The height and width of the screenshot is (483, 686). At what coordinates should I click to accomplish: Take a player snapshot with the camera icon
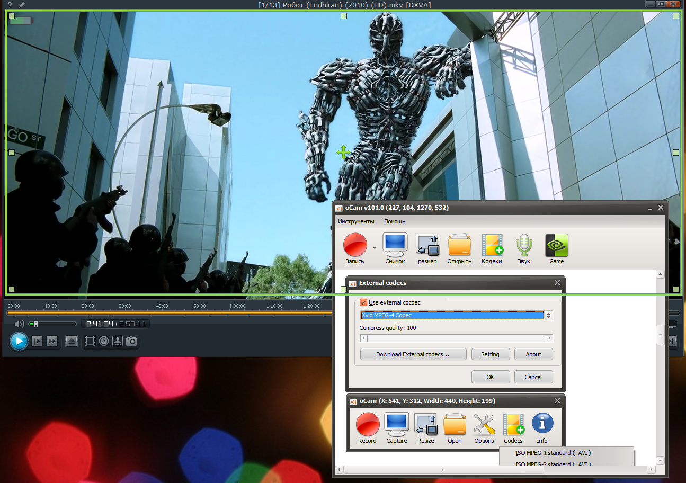coord(131,341)
